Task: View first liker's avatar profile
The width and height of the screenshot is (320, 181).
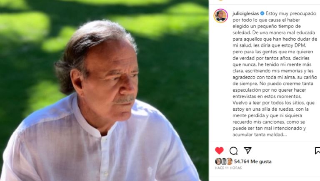Action: (218, 161)
